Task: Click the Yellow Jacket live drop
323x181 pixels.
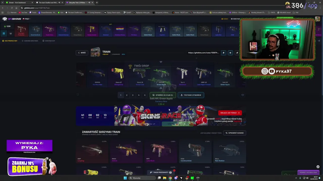Action: point(92,30)
